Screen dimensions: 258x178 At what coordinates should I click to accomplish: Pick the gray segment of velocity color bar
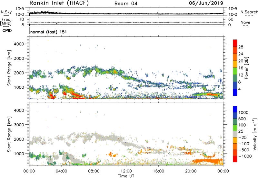point(235,134)
